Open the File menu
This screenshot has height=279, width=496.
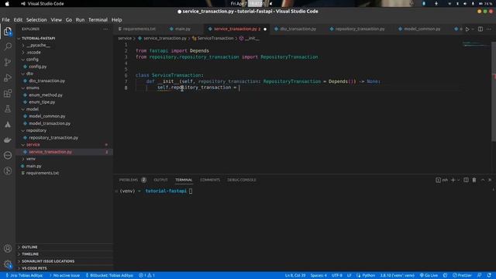[x=5, y=19]
